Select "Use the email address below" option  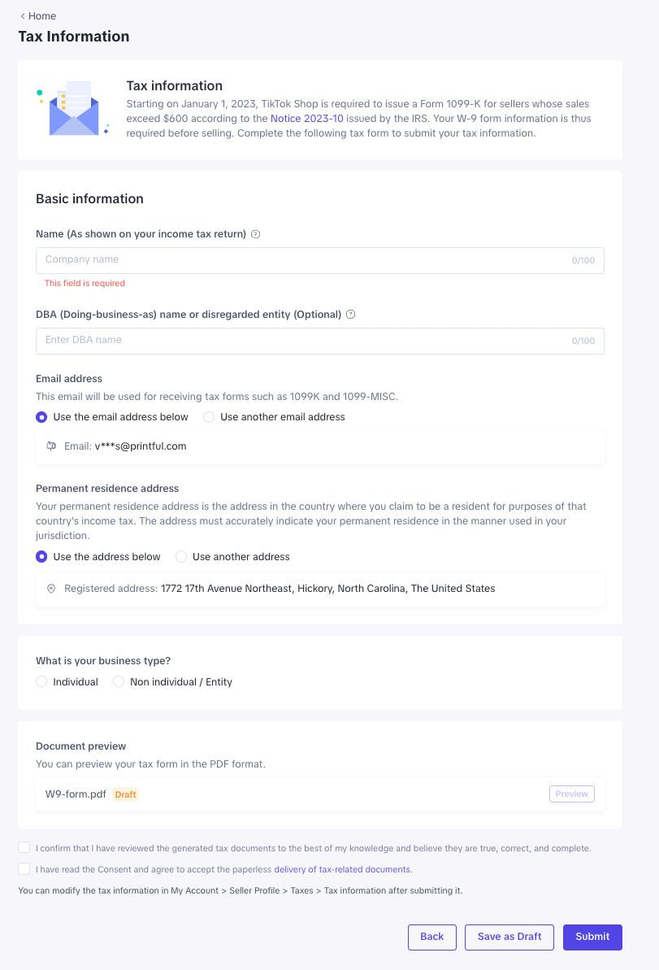click(41, 417)
